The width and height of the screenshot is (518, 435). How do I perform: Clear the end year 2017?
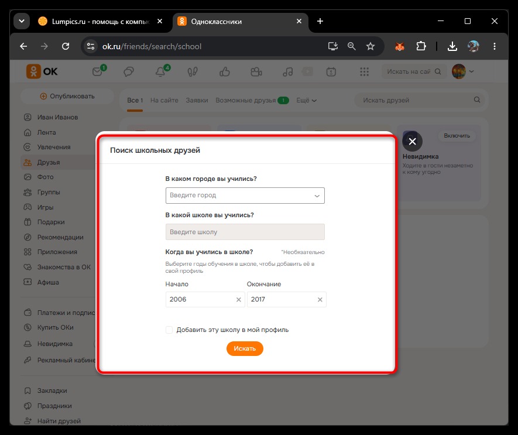click(x=320, y=300)
